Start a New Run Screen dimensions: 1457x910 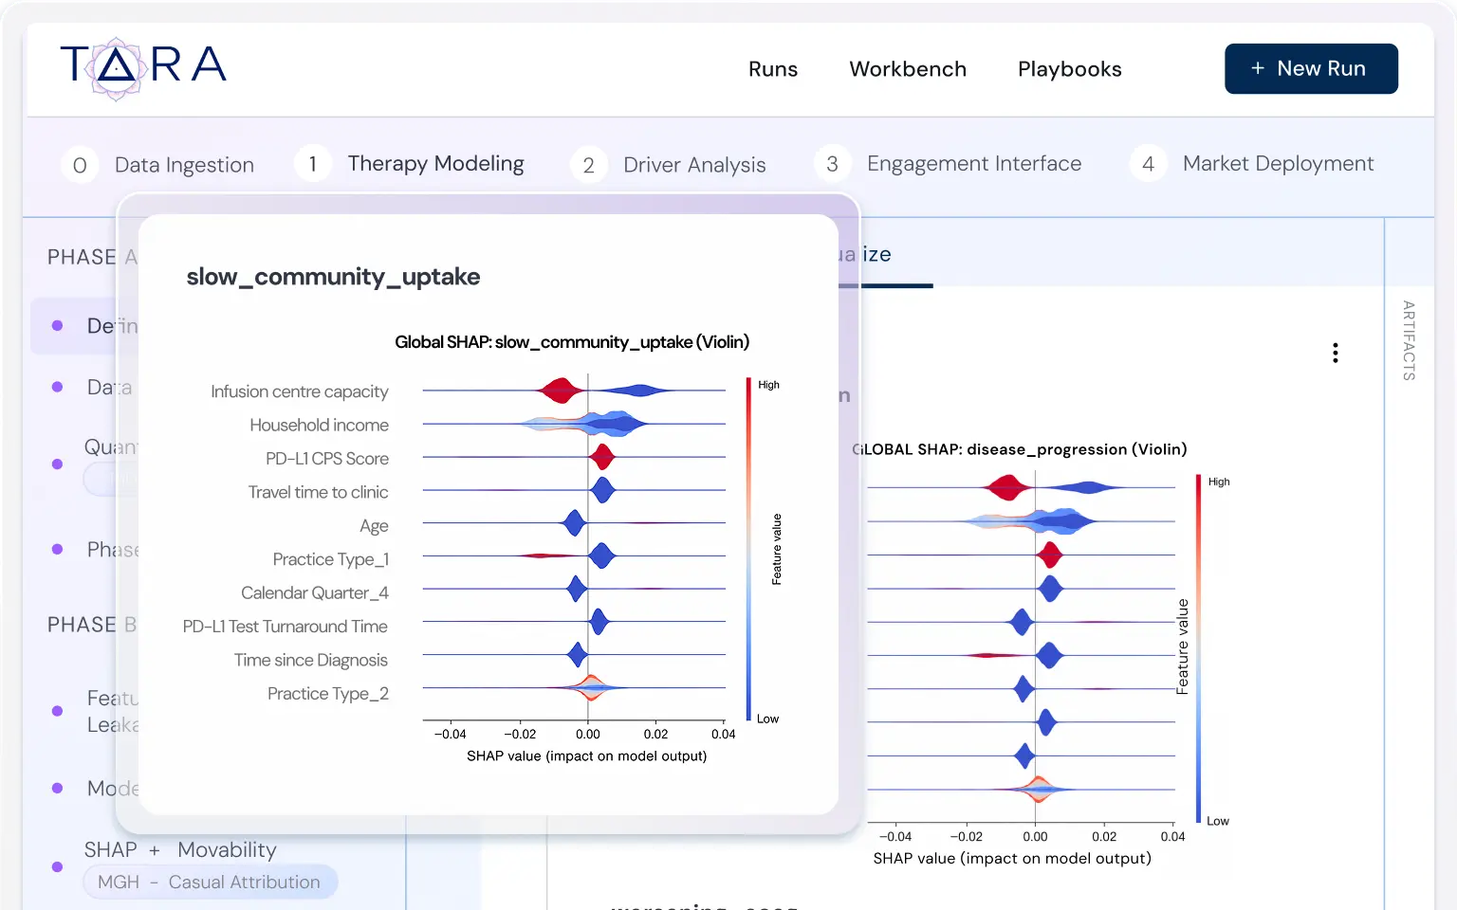(1311, 68)
